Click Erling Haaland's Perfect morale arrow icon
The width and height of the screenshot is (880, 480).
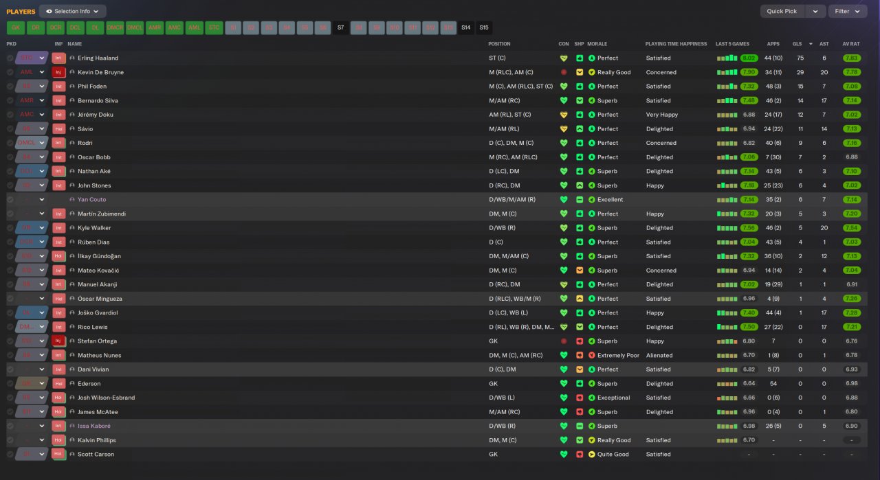coord(591,58)
